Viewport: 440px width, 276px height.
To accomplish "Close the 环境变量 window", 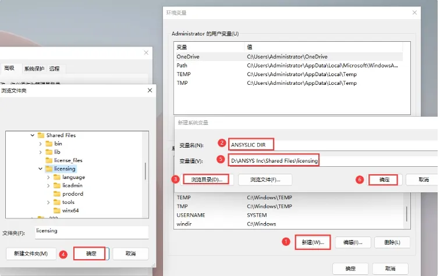I will pyautogui.click(x=414, y=13).
